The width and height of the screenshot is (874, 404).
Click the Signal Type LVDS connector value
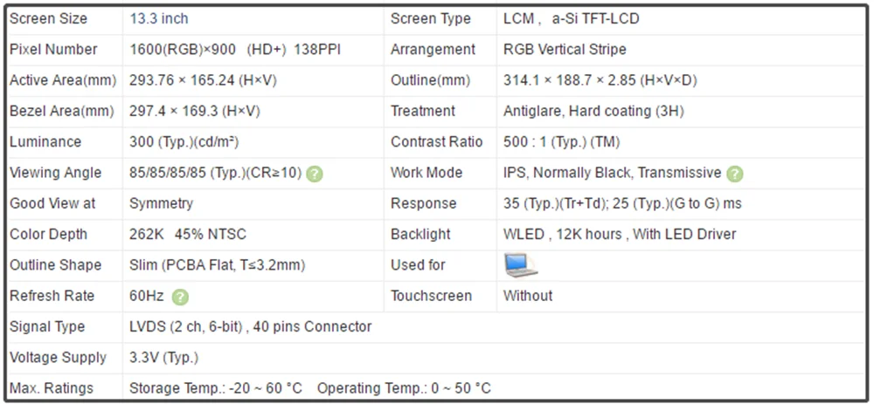pos(250,326)
